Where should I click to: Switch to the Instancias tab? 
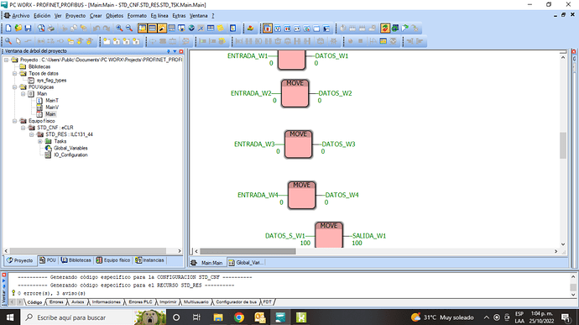pos(149,260)
